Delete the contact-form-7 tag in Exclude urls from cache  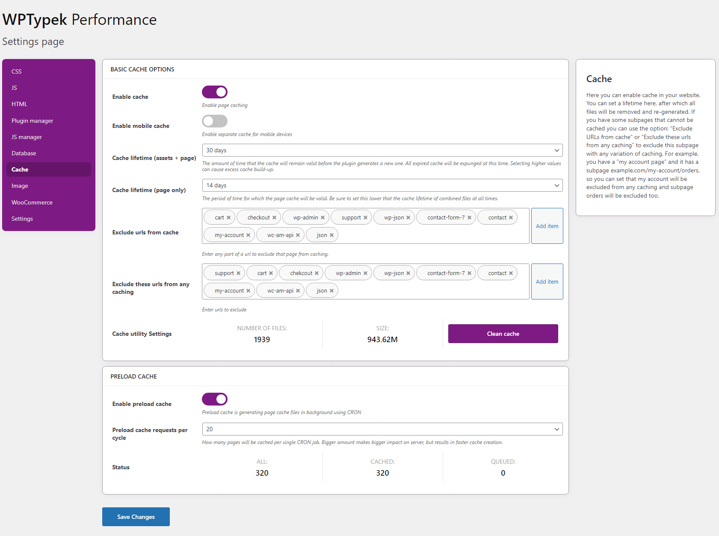pos(469,218)
